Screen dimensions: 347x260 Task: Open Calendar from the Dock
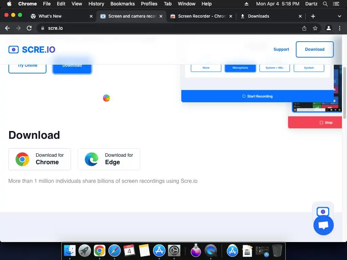(129, 251)
